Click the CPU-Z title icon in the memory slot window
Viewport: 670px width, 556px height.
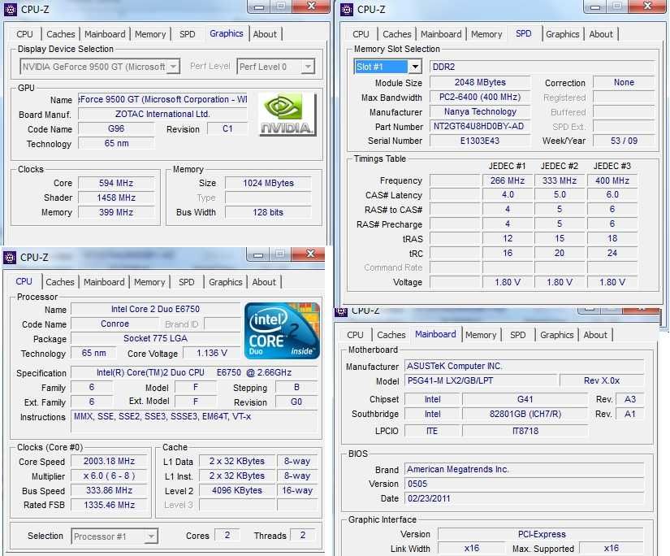(x=347, y=9)
